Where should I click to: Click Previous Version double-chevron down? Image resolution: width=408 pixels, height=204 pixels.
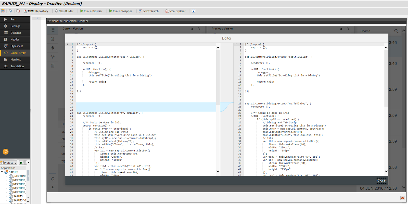coord(348,29)
